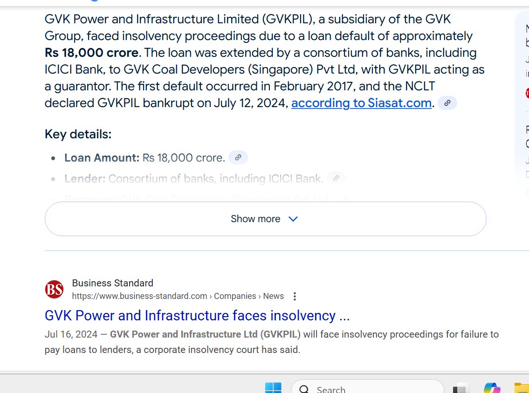The width and height of the screenshot is (529, 393).
Task: Click the 'Loan Amount:' bullet label
Action: (x=102, y=158)
